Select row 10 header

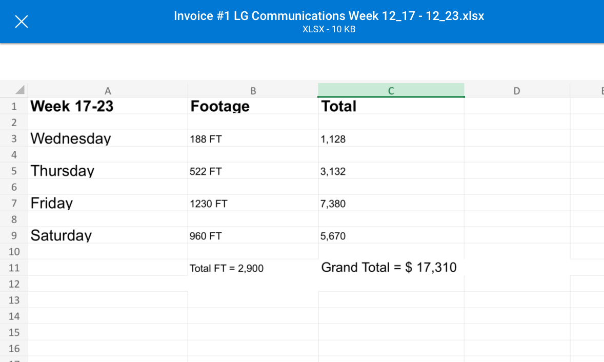point(14,251)
